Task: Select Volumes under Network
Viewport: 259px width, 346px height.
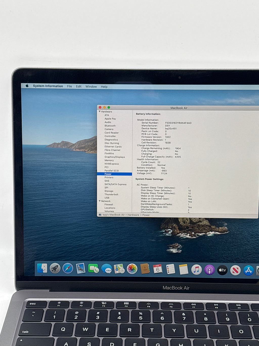Action: click(109, 211)
